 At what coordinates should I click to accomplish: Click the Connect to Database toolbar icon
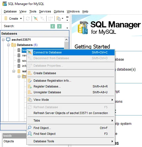click(36, 19)
